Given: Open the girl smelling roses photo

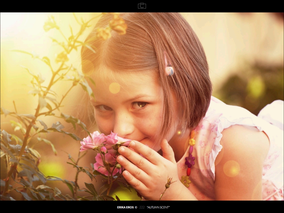Looking at the screenshot, I should tap(142, 106).
